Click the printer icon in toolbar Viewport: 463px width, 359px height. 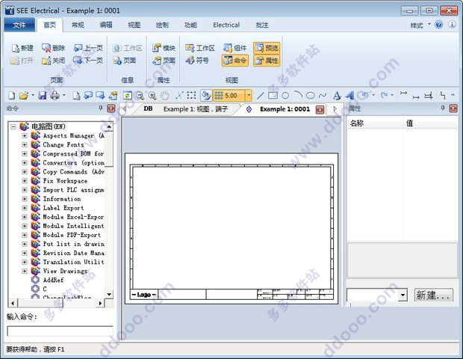55,96
